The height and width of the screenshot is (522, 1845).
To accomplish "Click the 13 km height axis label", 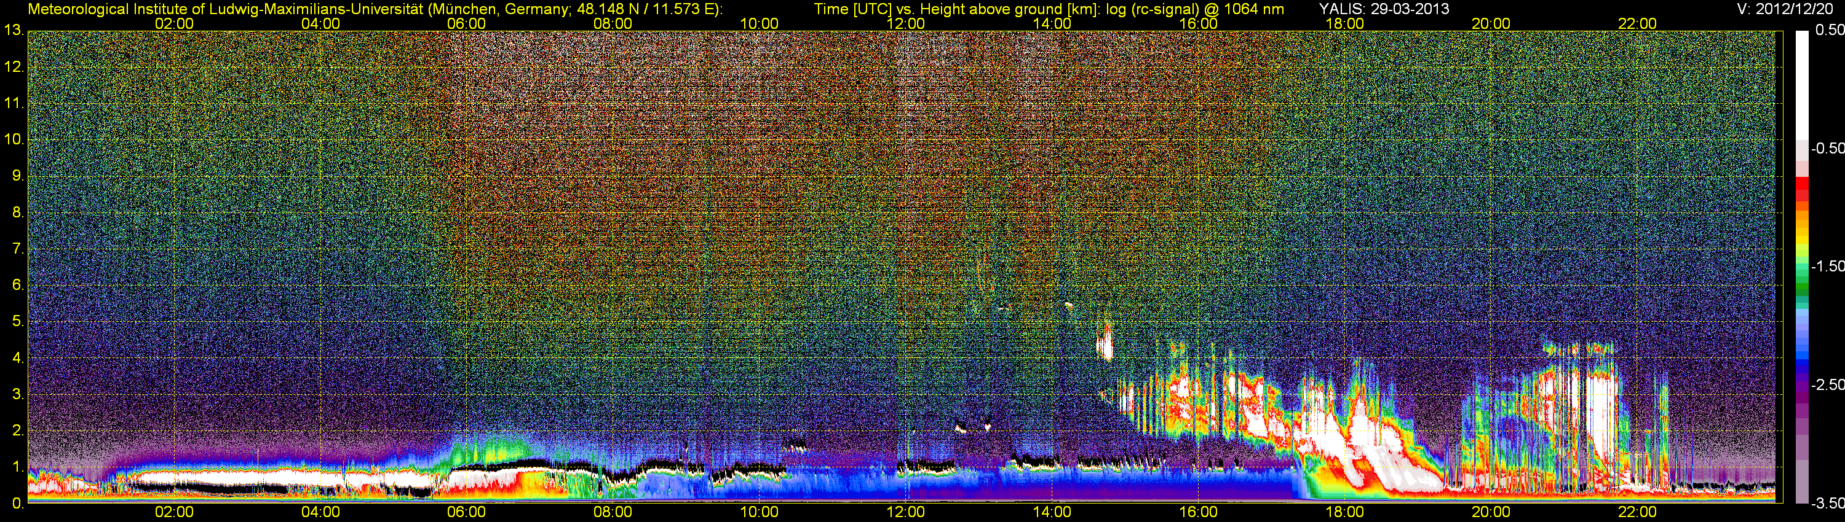I will pyautogui.click(x=14, y=30).
